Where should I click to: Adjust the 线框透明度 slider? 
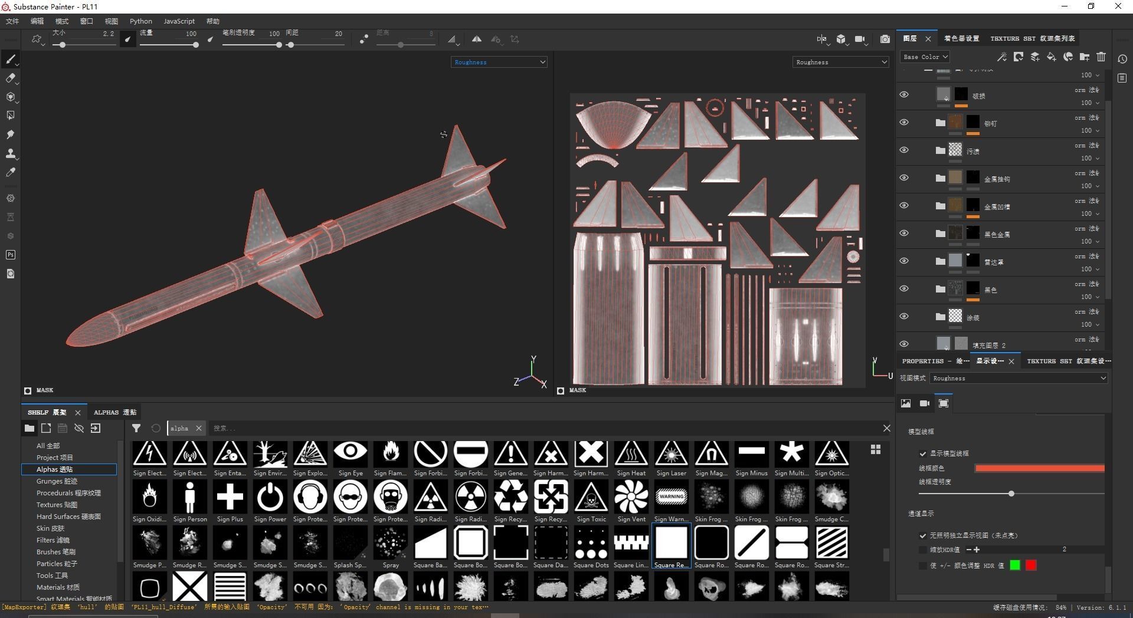pos(1011,494)
